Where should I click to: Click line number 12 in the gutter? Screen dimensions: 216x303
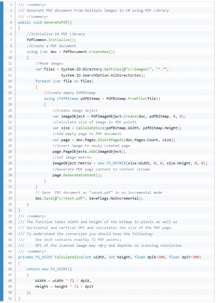tap(10, 69)
